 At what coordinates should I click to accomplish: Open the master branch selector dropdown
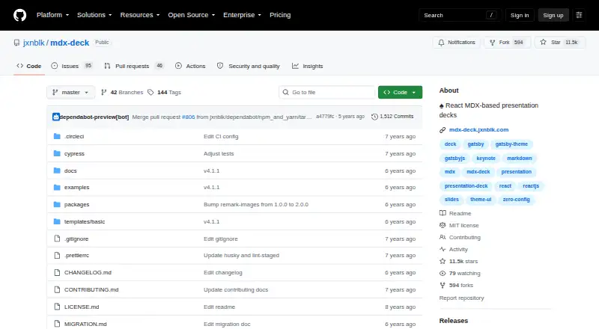[70, 93]
